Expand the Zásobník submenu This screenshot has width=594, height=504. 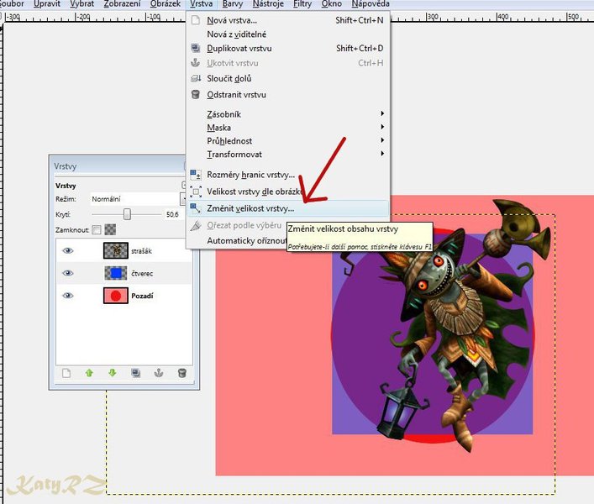(288, 114)
